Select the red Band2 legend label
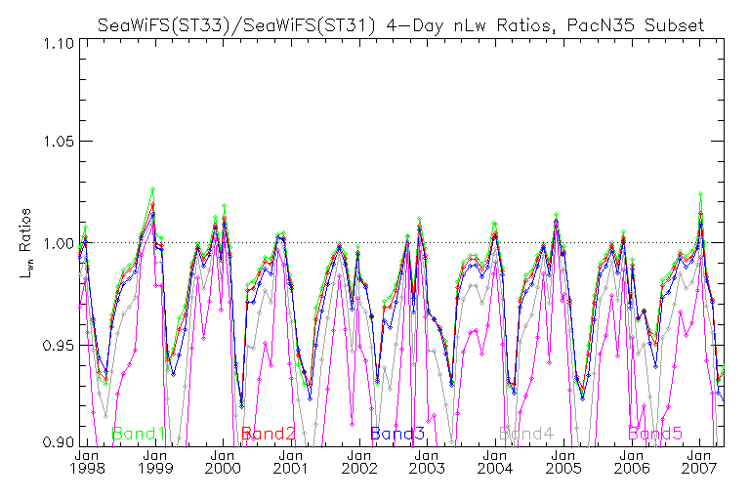The height and width of the screenshot is (500, 750). (269, 434)
